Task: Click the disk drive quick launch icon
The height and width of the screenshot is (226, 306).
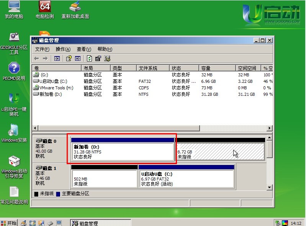Action: pos(50,223)
